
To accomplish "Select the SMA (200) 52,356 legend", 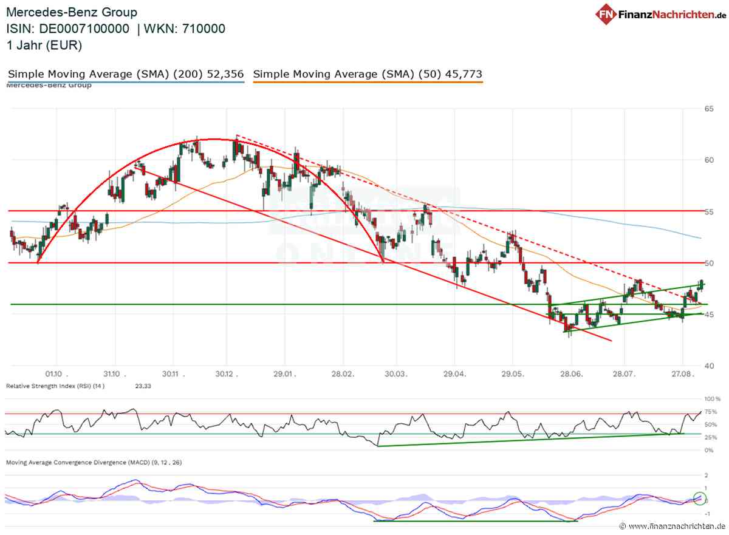I will click(126, 74).
